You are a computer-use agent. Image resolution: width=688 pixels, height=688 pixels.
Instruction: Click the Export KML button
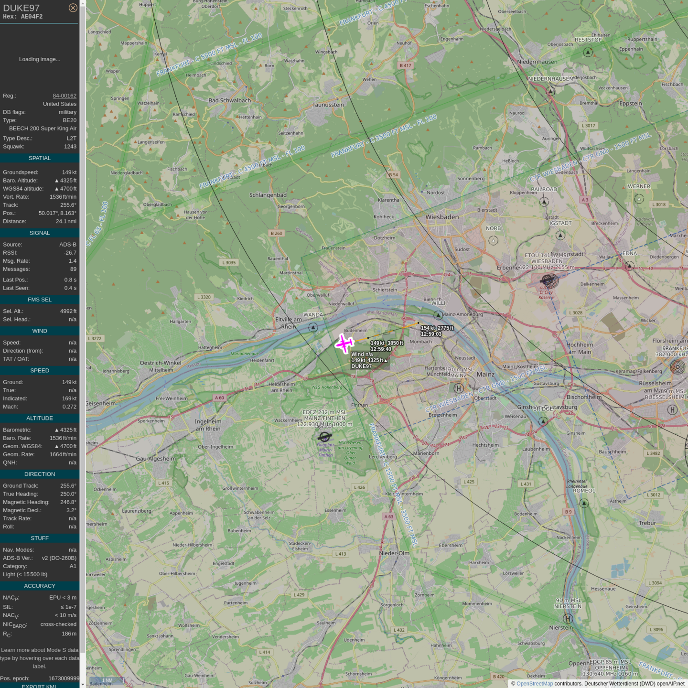[x=39, y=686]
